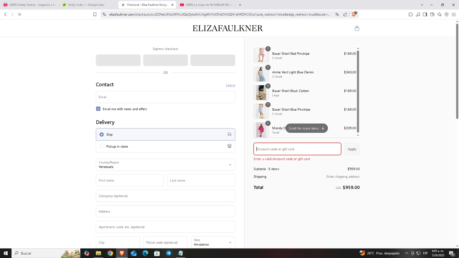
Task: Apply the discount code
Action: point(352,149)
